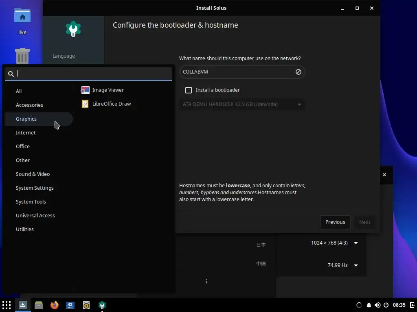Click the Solus installer logo in sidebar
Image resolution: width=417 pixels, height=312 pixels.
point(73,29)
